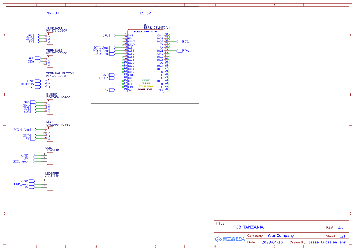Screen dimensions: 355x251
Task: Toggle the no-connect cross on the SNVP pin
Action: tap(122, 42)
